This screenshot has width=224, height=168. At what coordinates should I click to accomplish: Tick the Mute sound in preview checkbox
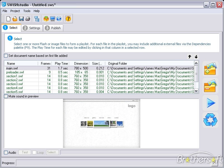(x=6, y=96)
